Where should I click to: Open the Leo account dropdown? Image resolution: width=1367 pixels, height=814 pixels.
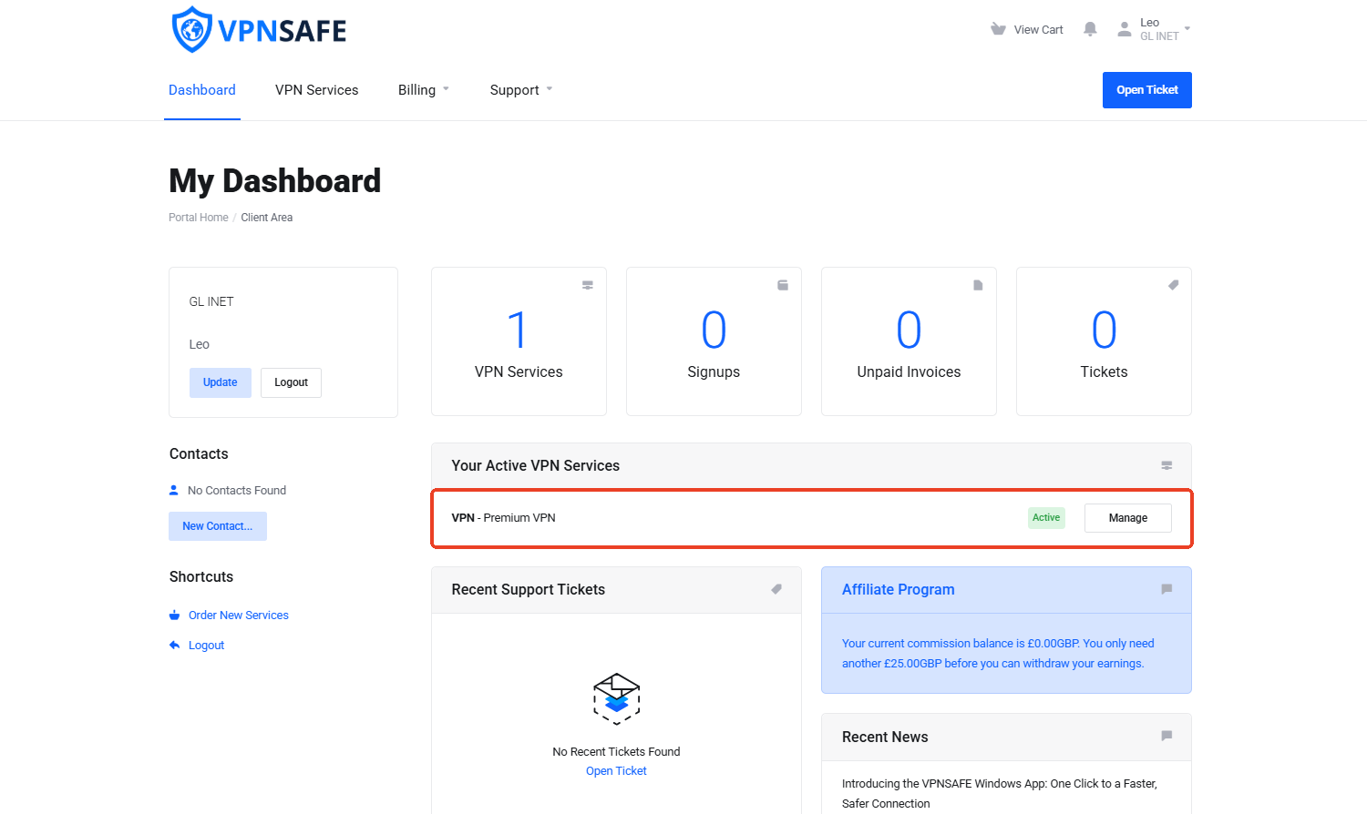(1155, 29)
